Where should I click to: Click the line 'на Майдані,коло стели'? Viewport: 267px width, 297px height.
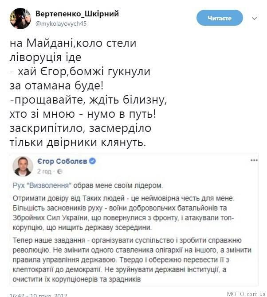point(73,43)
